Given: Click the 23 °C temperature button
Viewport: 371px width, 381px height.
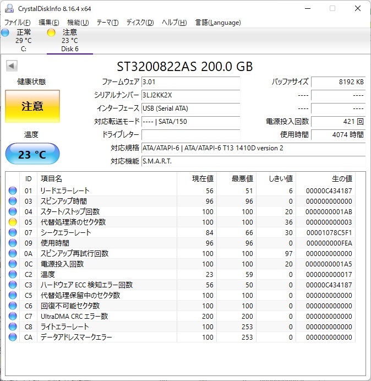Looking at the screenshot, I should (x=32, y=154).
